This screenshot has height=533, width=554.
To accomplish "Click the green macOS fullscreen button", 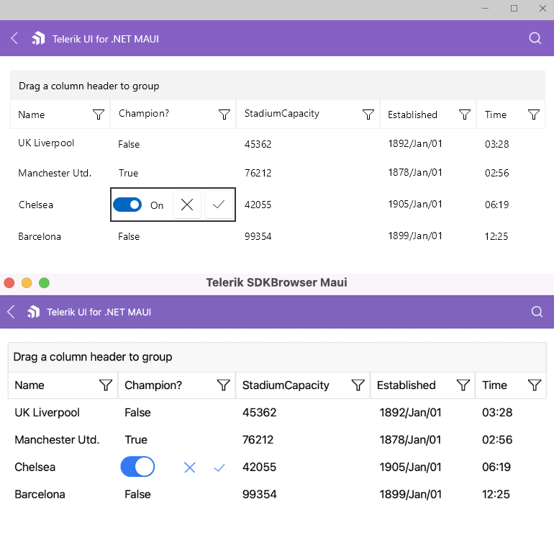I will (44, 283).
